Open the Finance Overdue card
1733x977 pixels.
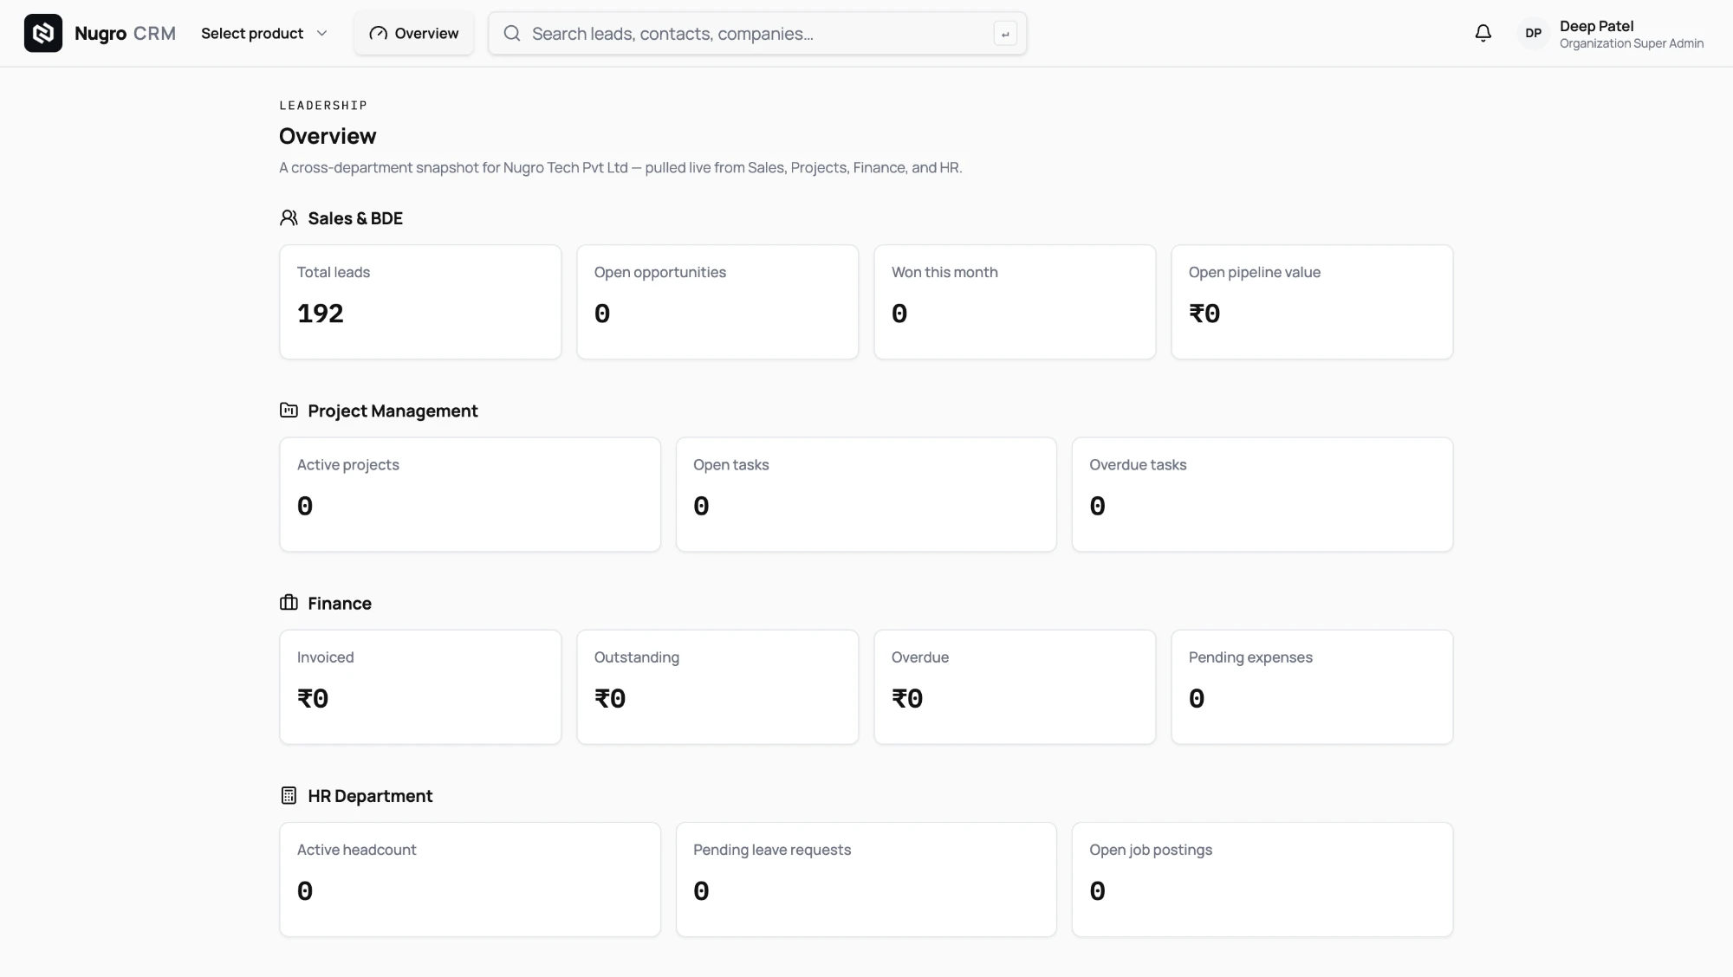(x=1015, y=687)
